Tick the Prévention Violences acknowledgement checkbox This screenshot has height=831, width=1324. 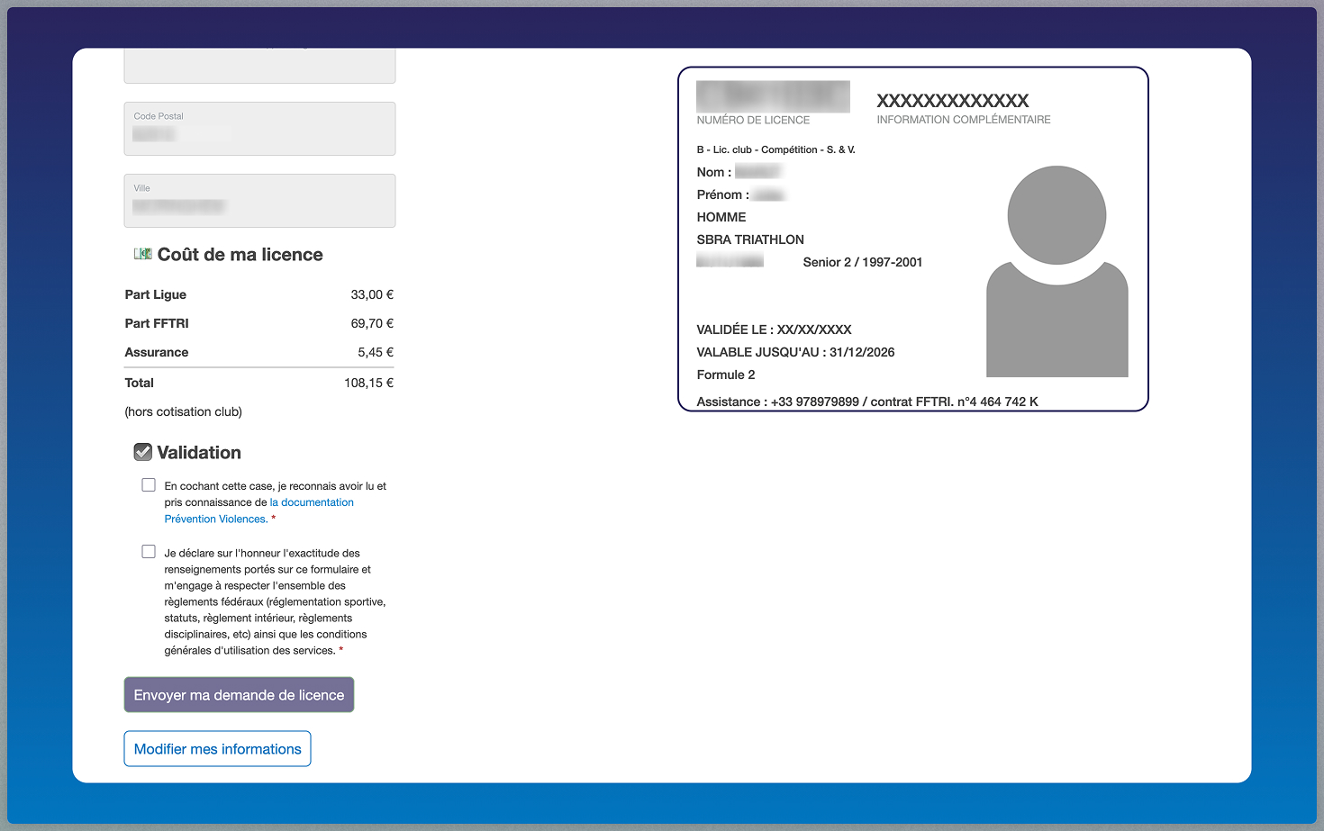(x=149, y=485)
